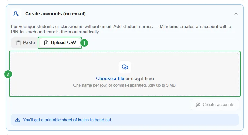Open the Choose a file link
248x135 pixels.
(110, 78)
